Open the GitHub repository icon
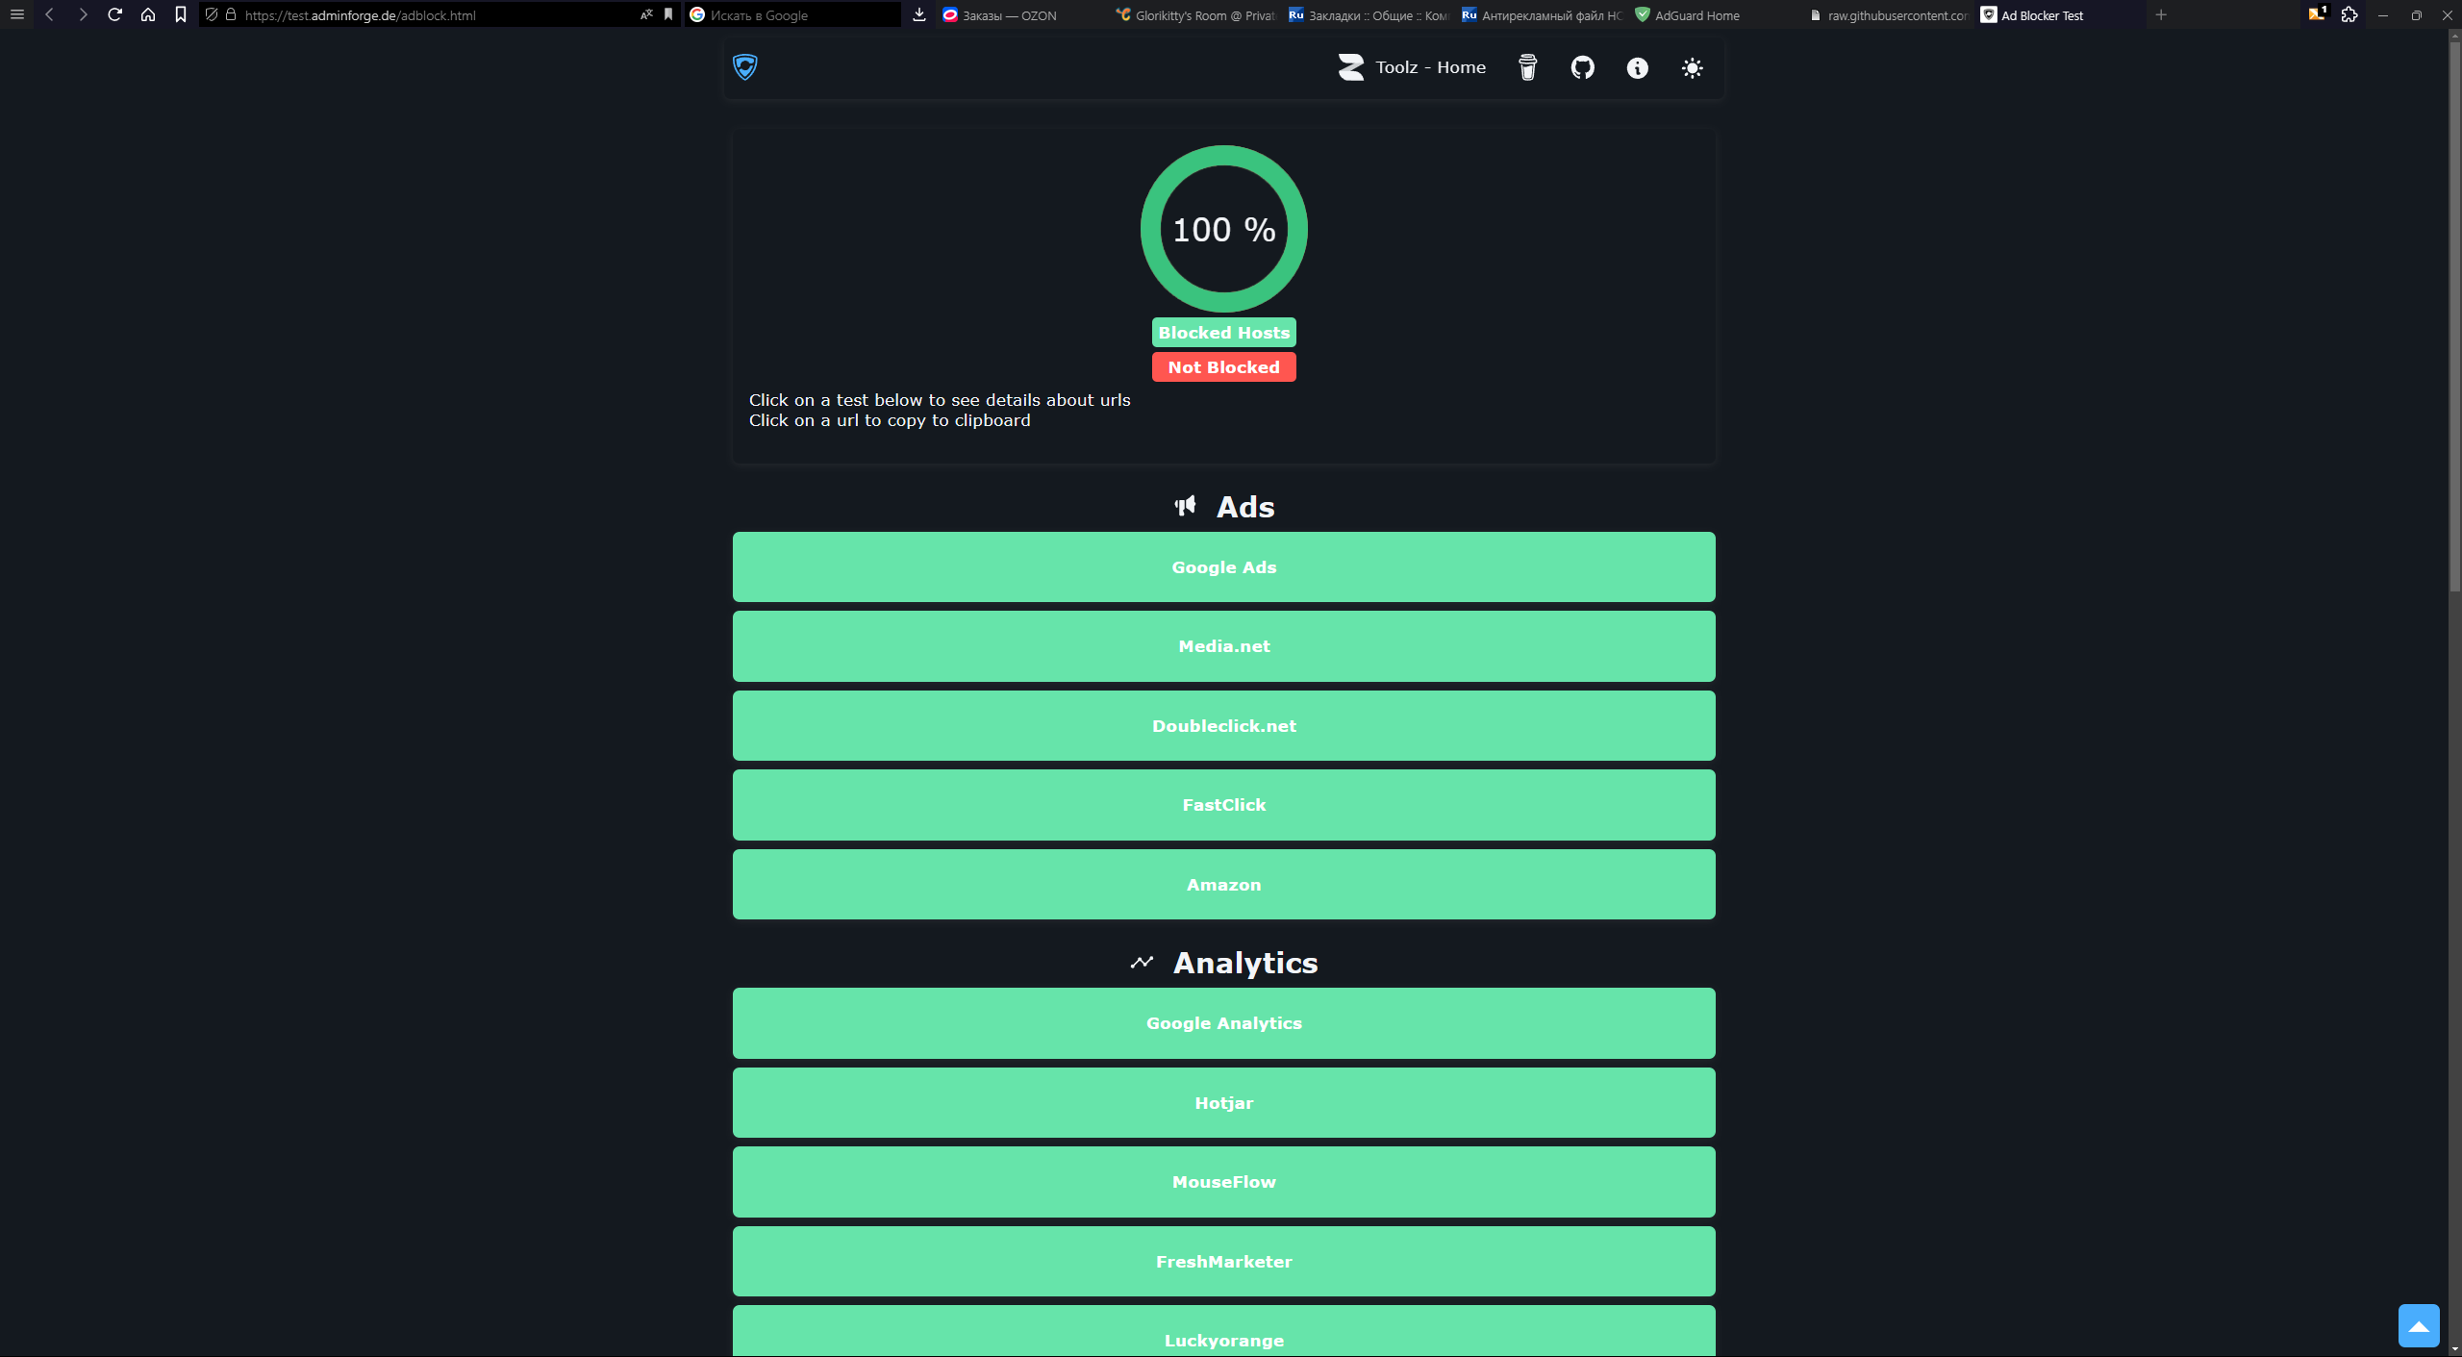Image resolution: width=2462 pixels, height=1357 pixels. tap(1583, 67)
